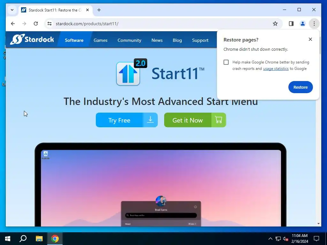Click the forward navigation arrow
The width and height of the screenshot is (327, 245).
point(24,24)
